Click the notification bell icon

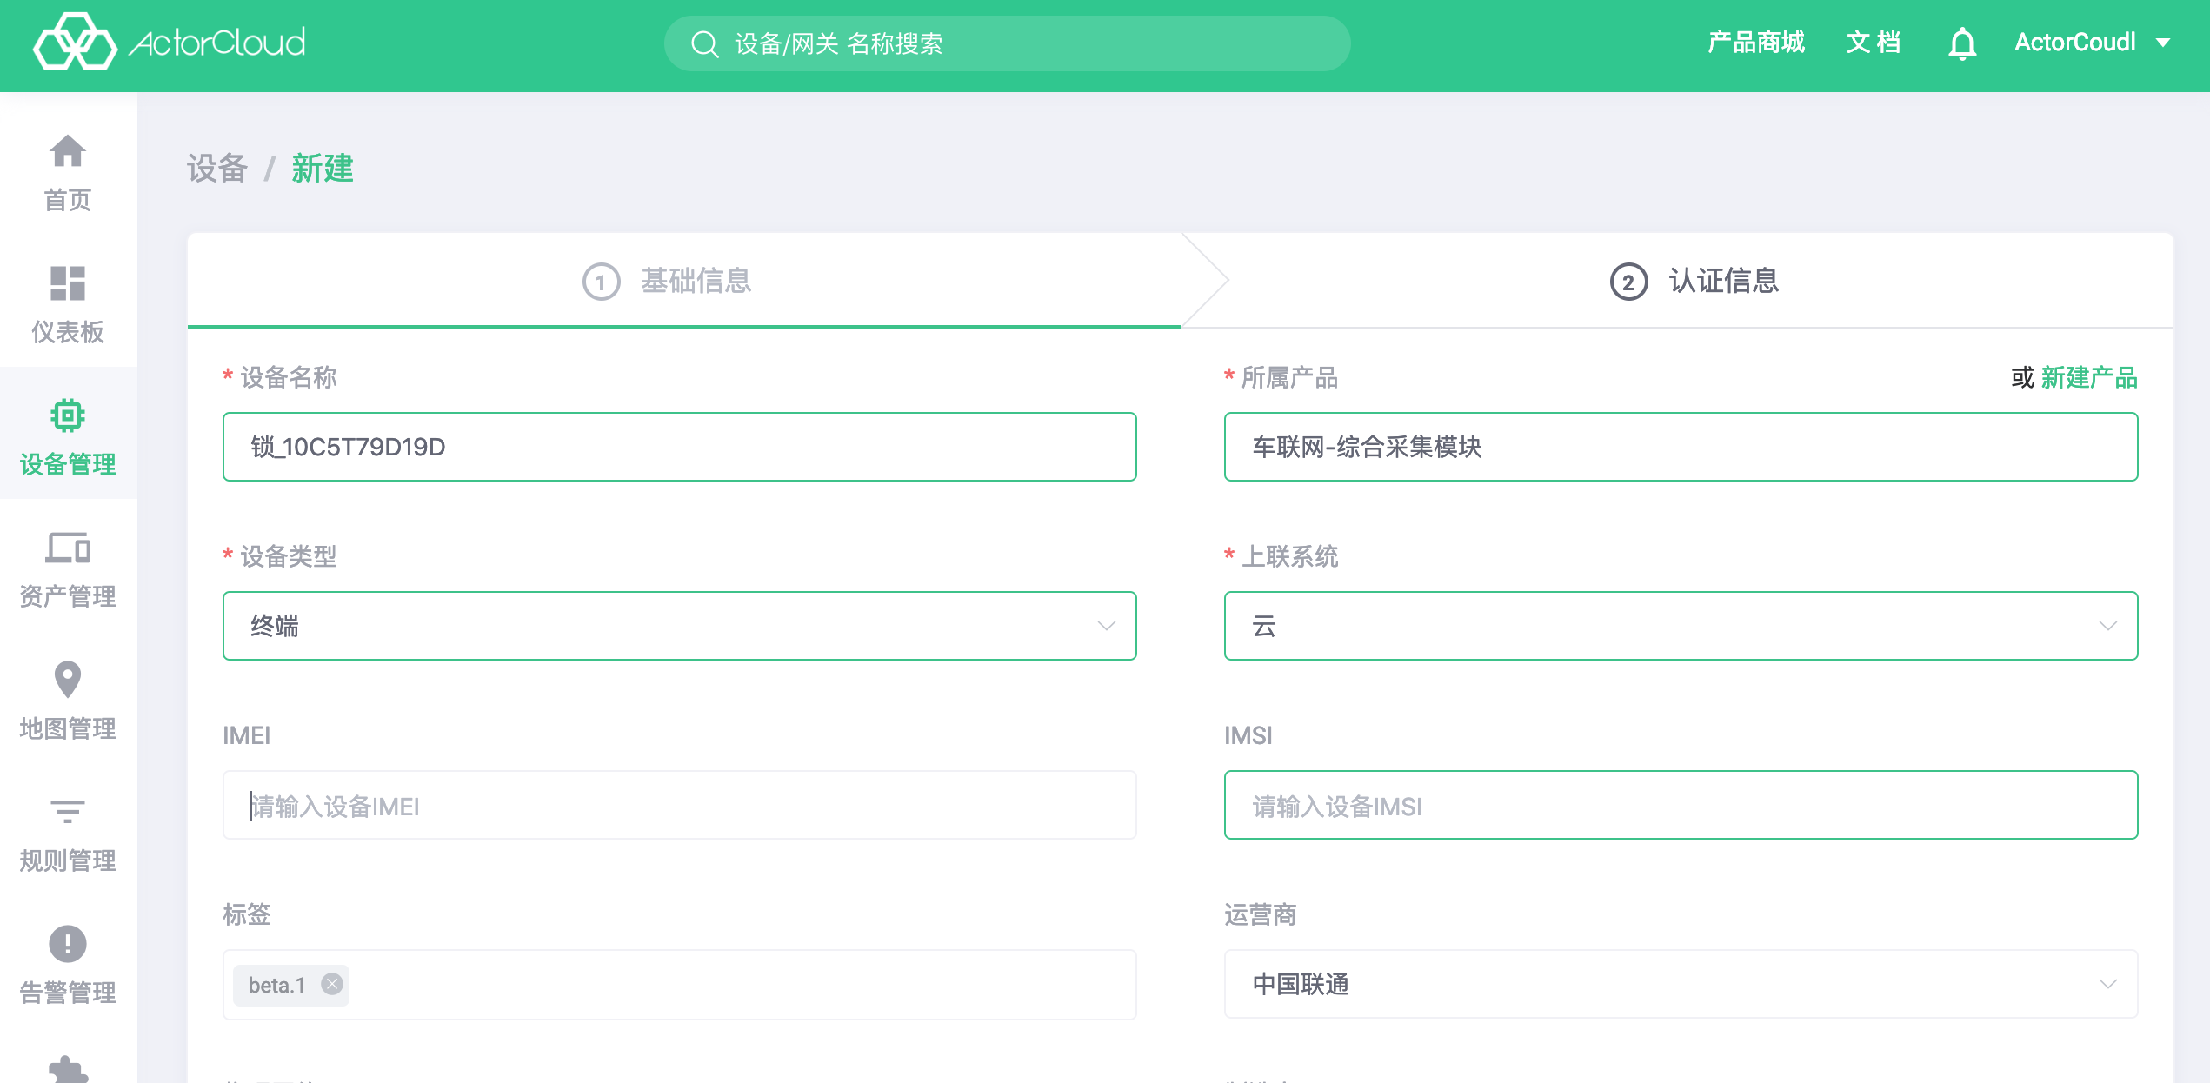tap(1962, 43)
